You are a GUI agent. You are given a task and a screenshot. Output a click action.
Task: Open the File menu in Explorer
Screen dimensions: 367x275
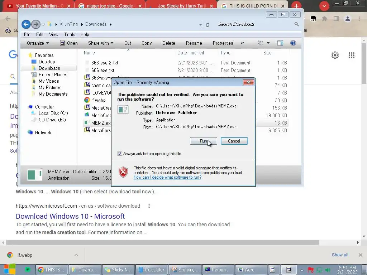pos(27,34)
